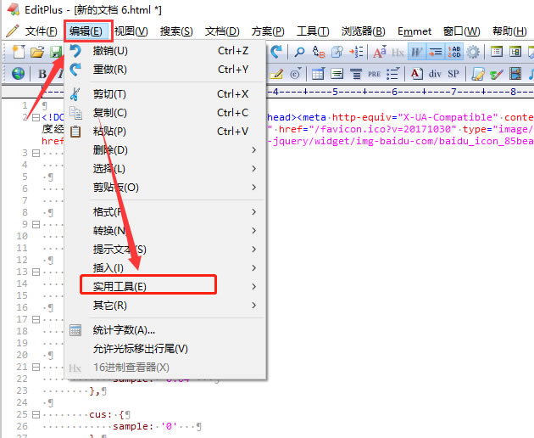Open the 文档(D) menu

222,31
